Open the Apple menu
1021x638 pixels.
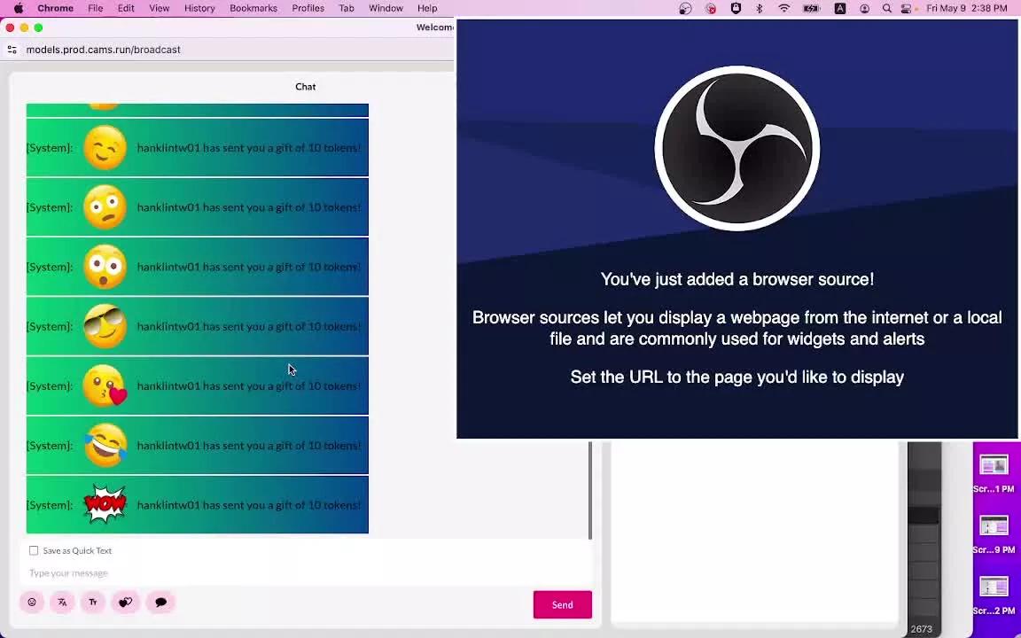19,9
